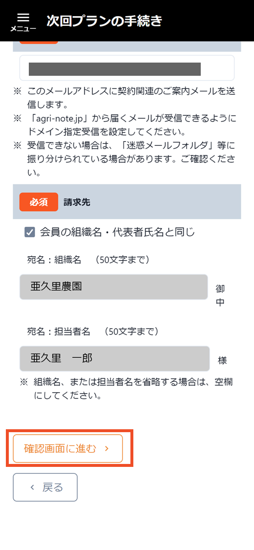
Task: Click the 会員の組織名・代表者氏名と同じ label text
Action: (117, 232)
